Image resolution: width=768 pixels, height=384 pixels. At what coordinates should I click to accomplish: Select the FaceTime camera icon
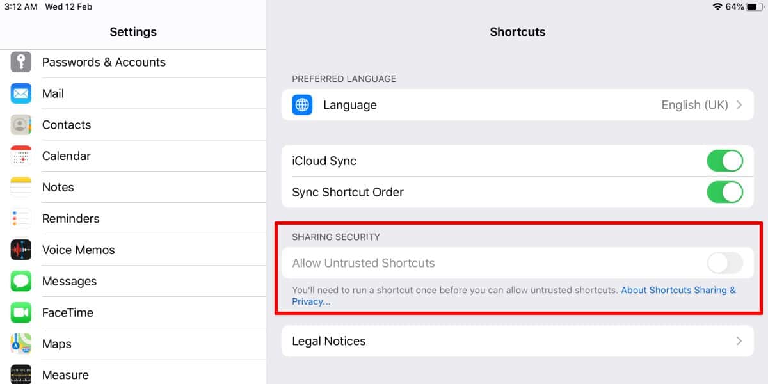(x=21, y=313)
